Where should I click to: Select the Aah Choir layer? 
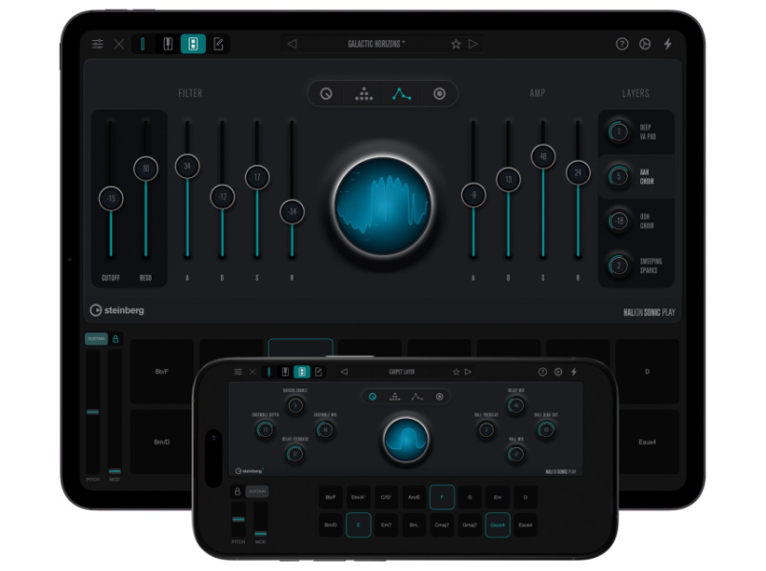pyautogui.click(x=636, y=177)
